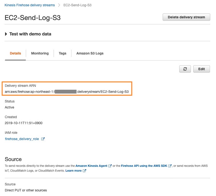Select the Amazon S3 Logs tab
Viewport: 216px width, 196px height.
(90, 53)
